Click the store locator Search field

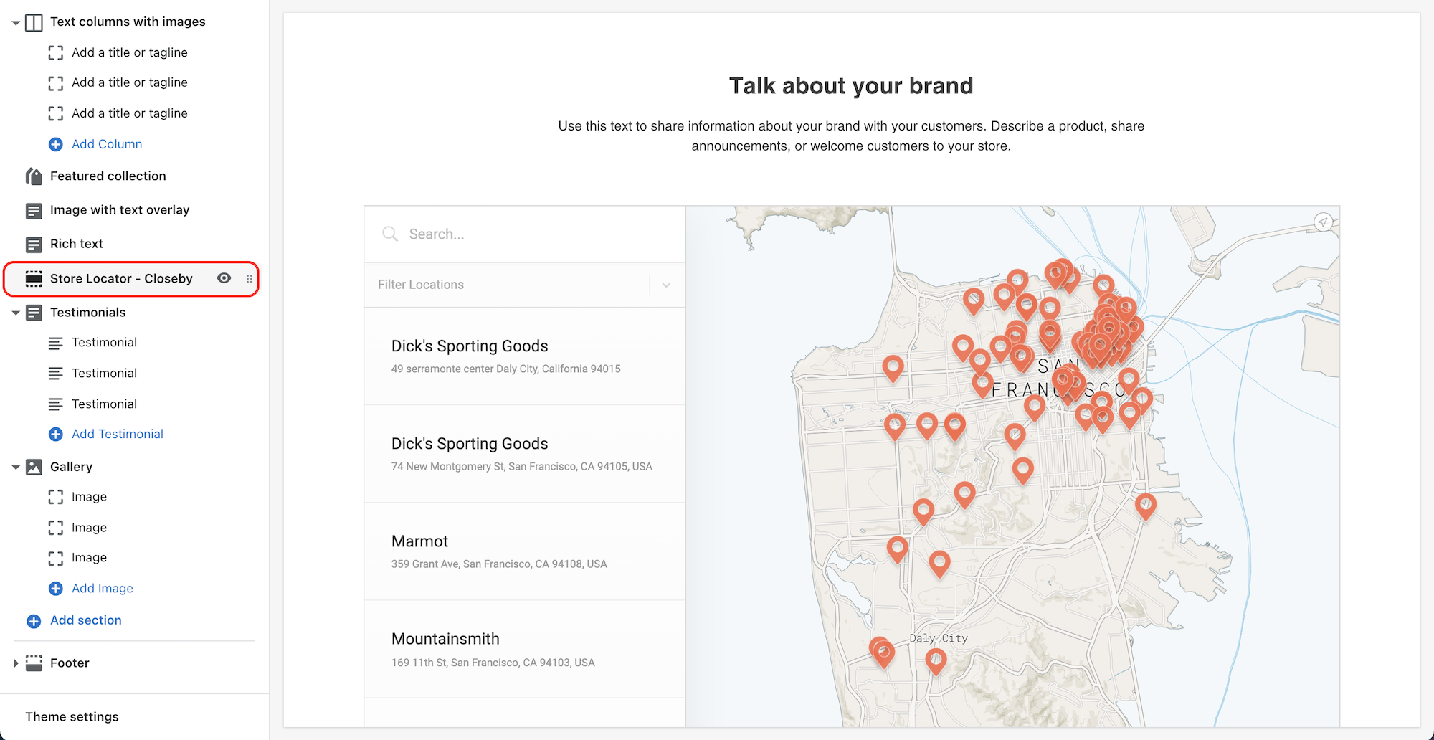tap(525, 234)
